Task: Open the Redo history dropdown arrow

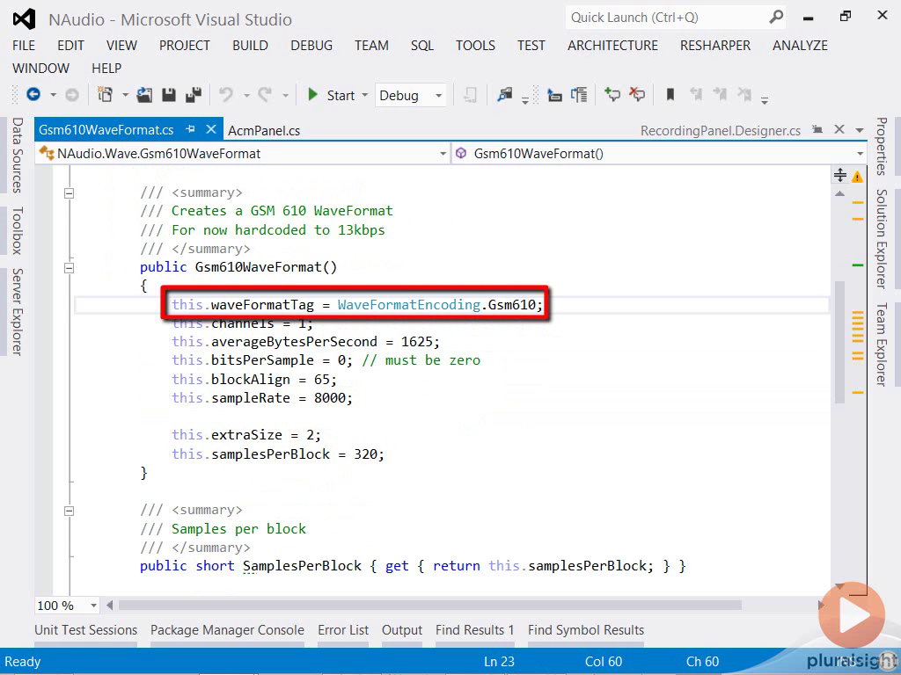Action: 285,95
